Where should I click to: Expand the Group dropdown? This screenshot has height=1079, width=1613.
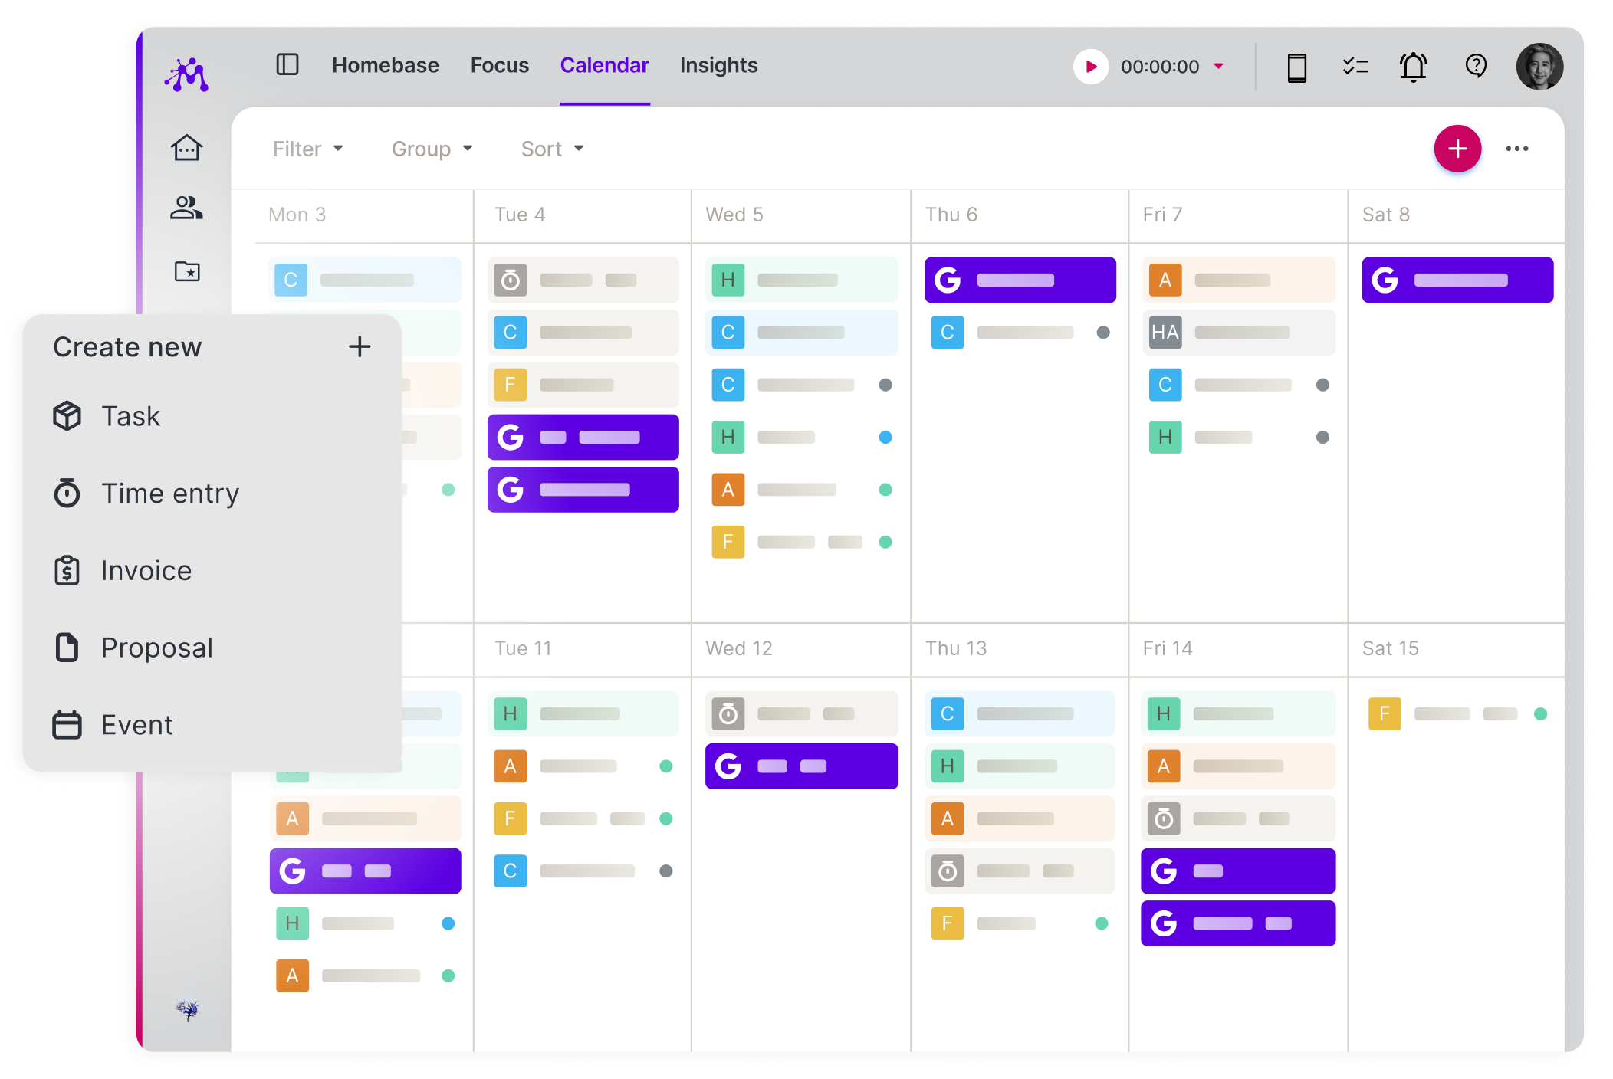click(430, 148)
